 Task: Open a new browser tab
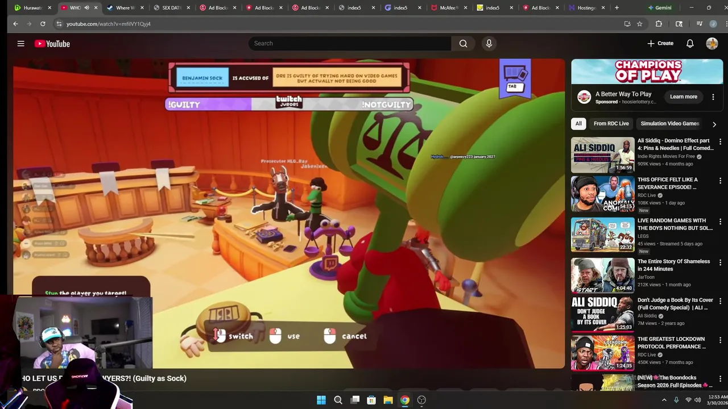click(x=617, y=8)
